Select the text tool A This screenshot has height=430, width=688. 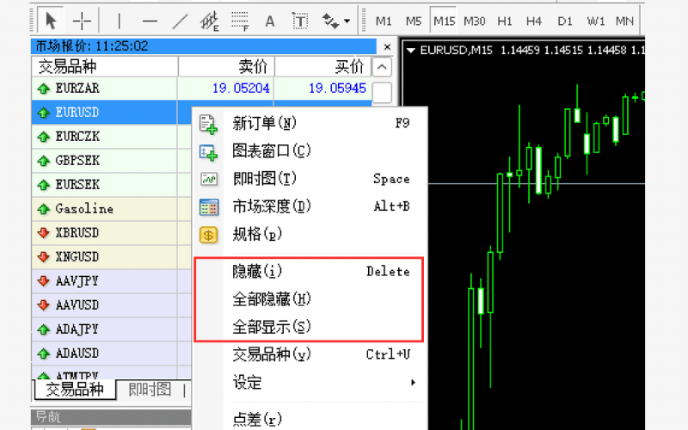270,21
